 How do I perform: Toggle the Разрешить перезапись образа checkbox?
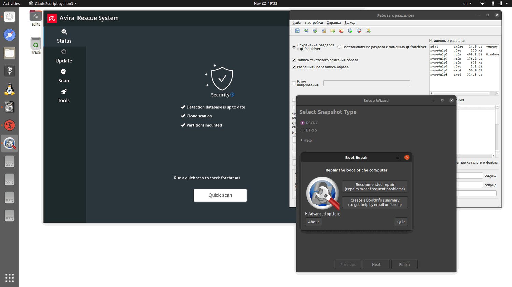(294, 67)
